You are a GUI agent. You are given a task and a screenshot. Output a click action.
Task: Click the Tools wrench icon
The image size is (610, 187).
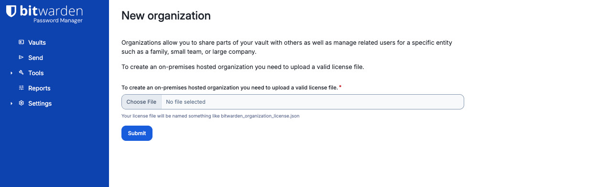pyautogui.click(x=21, y=73)
